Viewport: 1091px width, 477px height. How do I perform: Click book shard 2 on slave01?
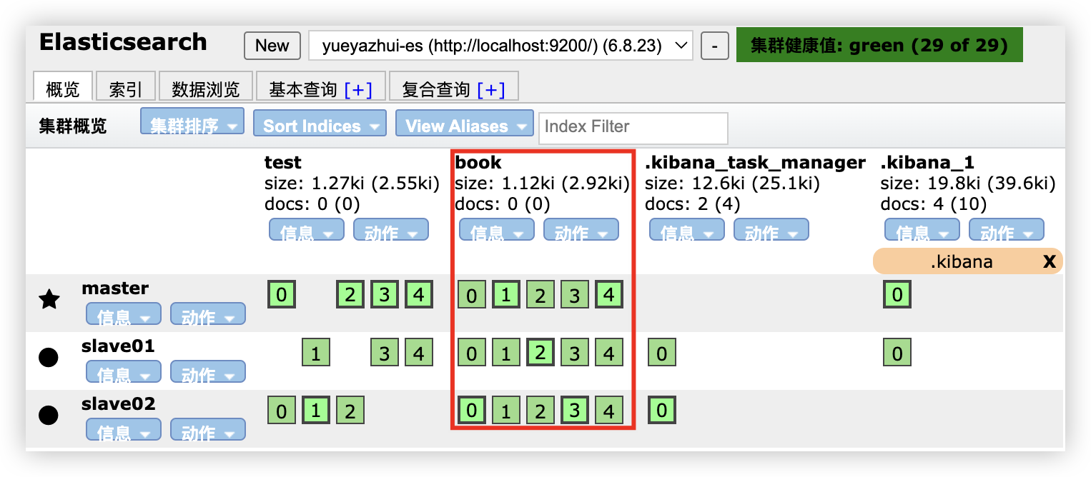pos(540,353)
